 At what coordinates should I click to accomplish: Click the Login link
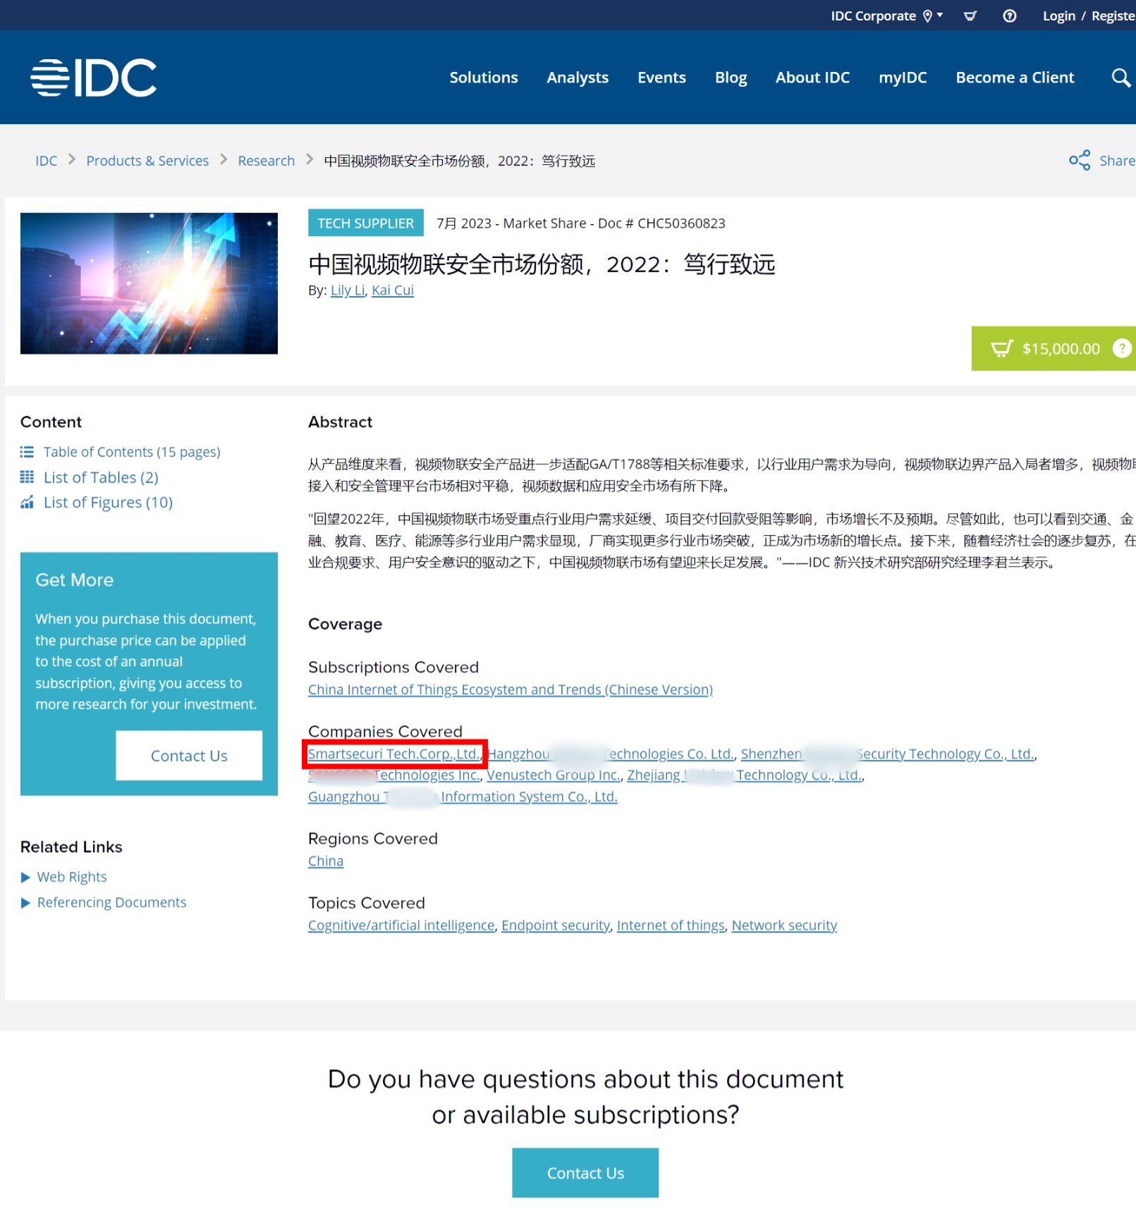1059,16
